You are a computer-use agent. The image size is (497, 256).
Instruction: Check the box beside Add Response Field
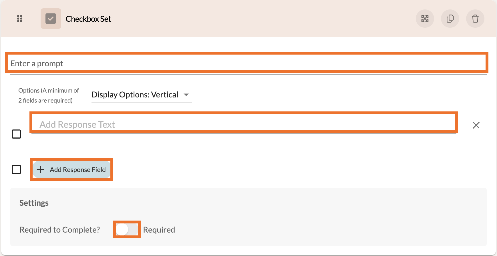click(16, 169)
